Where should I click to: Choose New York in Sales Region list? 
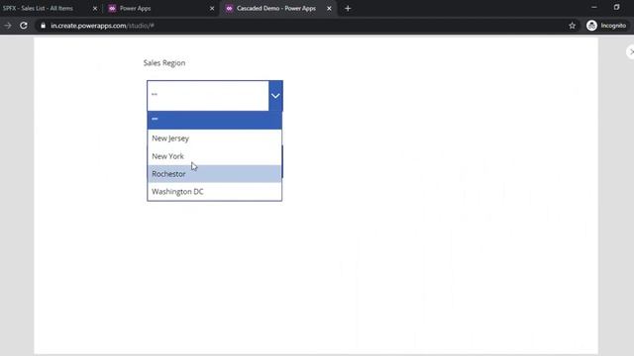click(214, 156)
